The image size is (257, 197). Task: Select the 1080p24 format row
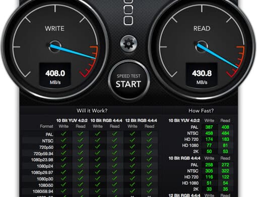coord(45,166)
